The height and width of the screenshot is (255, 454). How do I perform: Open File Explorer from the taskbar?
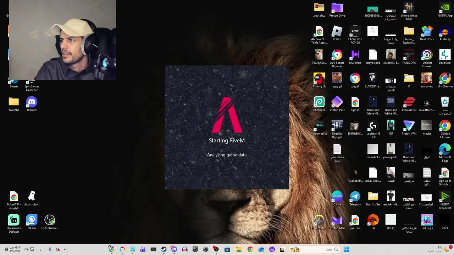[239, 249]
